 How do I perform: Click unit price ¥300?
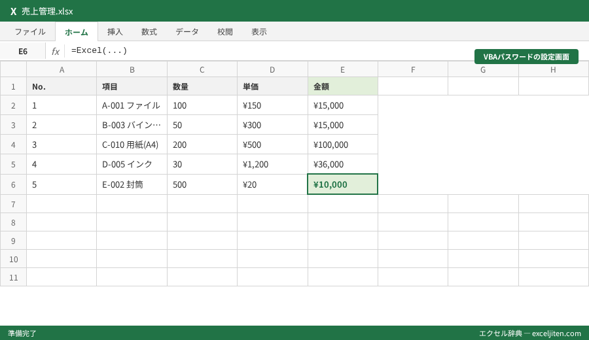(x=272, y=125)
